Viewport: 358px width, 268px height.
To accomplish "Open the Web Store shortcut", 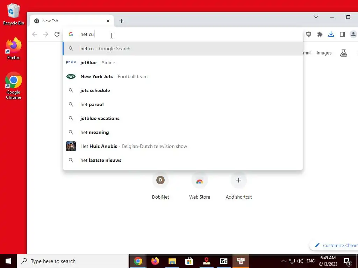I will pos(200,186).
